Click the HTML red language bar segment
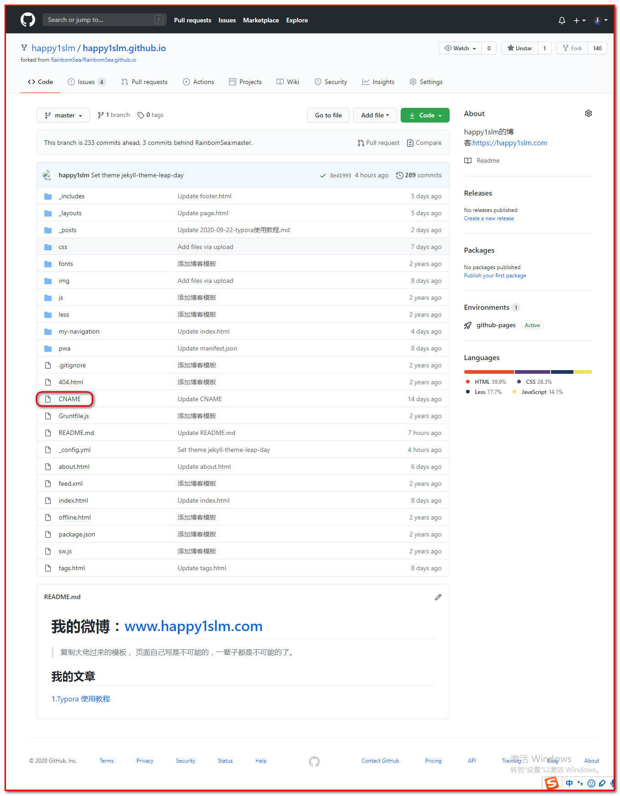 pyautogui.click(x=489, y=372)
